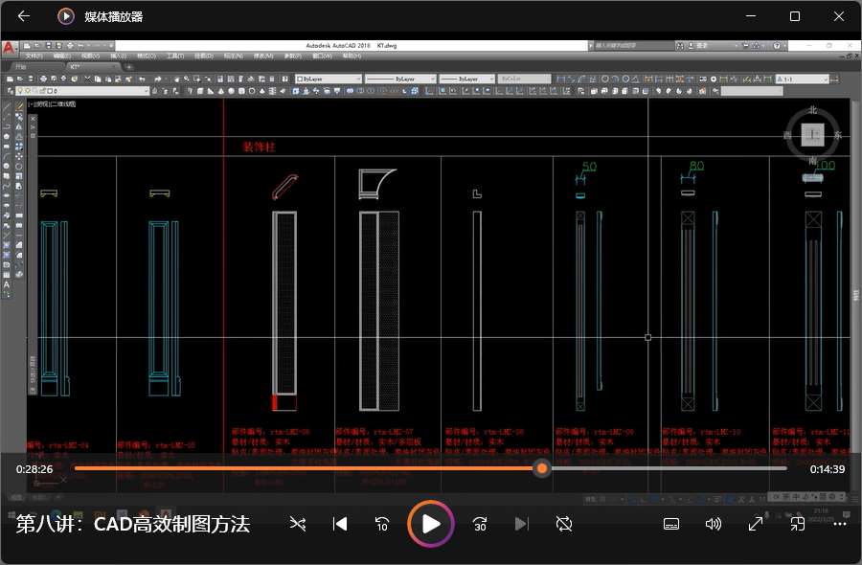
Task: Open more options ellipsis menu
Action: pyautogui.click(x=840, y=524)
